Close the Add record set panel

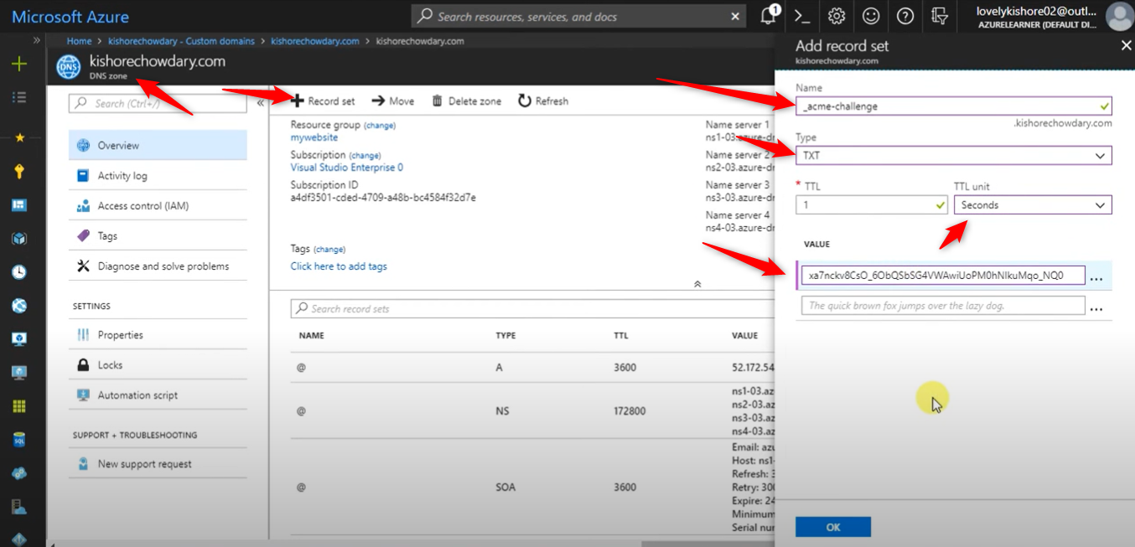pos(1126,46)
